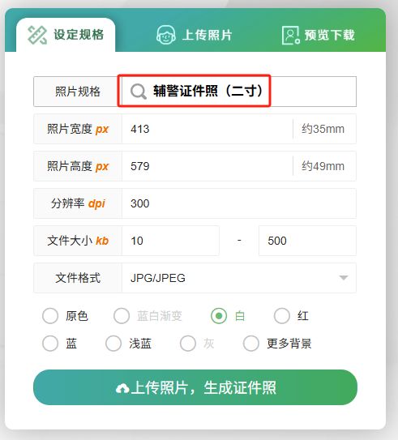
Task: Click the magnifier icon in 照片规格 field
Action: pos(139,92)
